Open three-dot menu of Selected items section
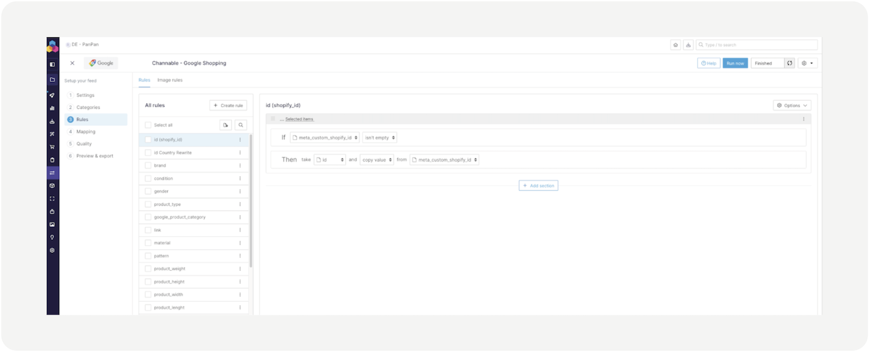Screen dimensions: 869x351 (804, 119)
